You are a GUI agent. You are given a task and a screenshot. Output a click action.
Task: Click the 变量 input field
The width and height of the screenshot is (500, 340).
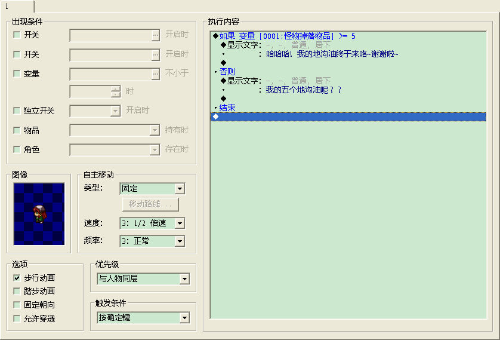[110, 74]
